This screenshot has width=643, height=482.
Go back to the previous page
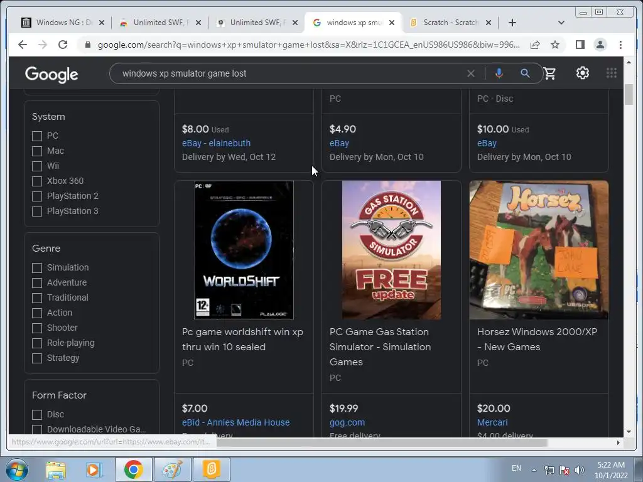click(x=23, y=45)
